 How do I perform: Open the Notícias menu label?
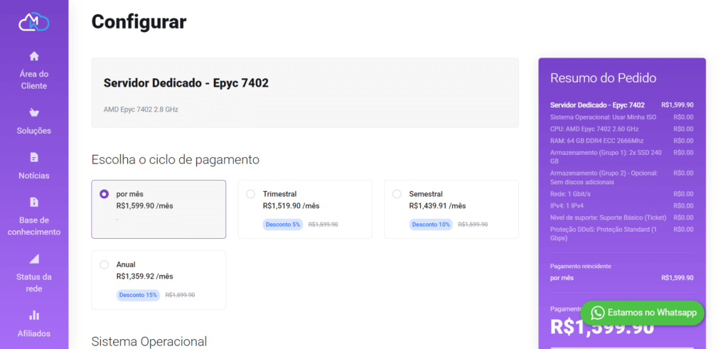pos(34,176)
